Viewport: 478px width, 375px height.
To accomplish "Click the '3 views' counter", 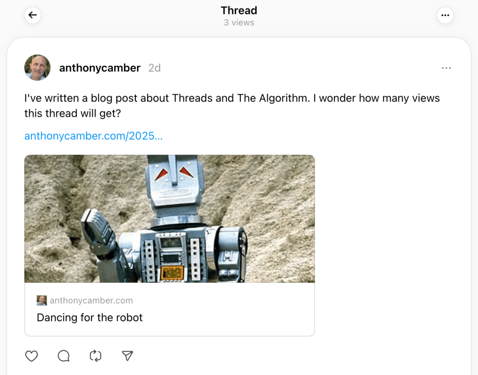I will [239, 22].
